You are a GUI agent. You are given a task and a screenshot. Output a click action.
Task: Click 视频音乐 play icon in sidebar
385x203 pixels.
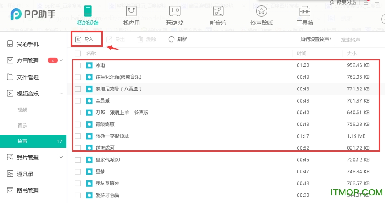[10, 93]
